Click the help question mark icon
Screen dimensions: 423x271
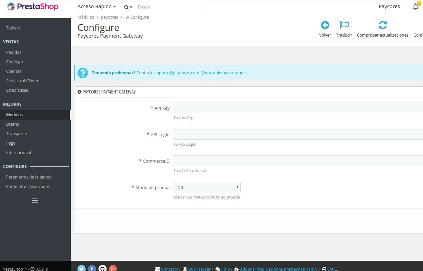(x=83, y=72)
